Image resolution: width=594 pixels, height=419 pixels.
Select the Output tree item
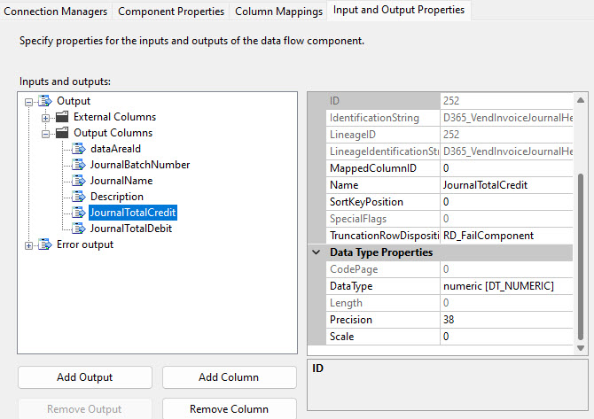[x=74, y=101]
